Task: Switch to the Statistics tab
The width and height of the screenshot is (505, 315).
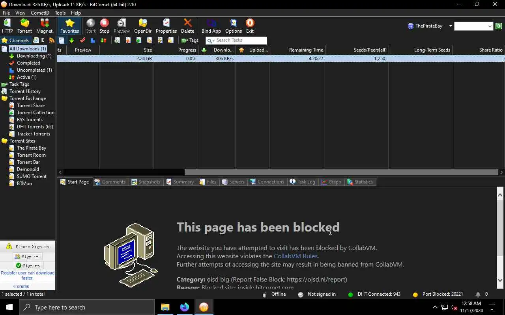Action: [x=360, y=182]
